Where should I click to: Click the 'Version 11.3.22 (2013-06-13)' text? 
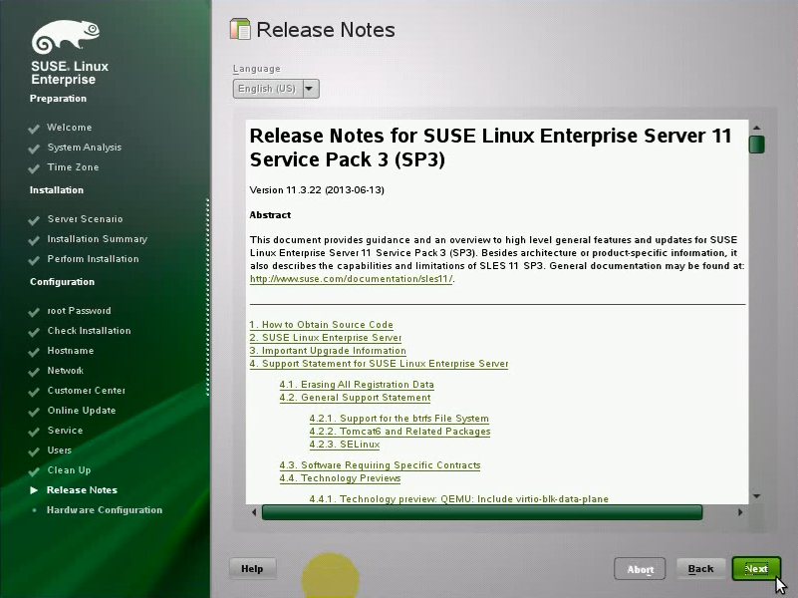tap(317, 189)
